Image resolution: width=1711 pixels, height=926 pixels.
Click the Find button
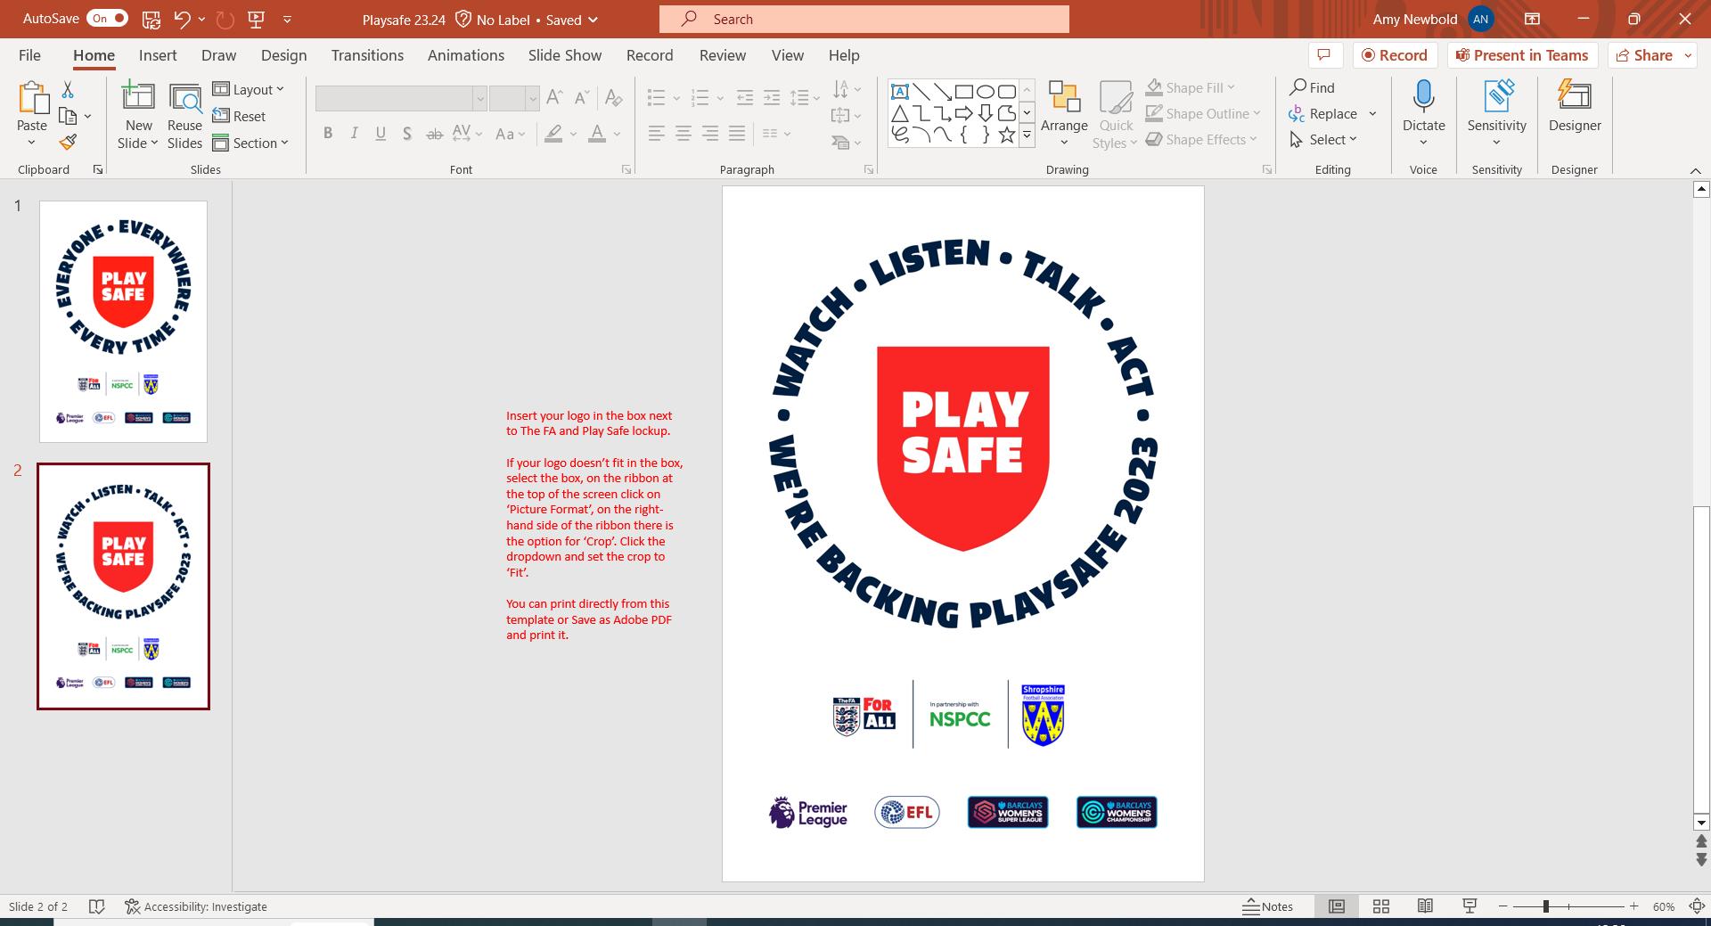pos(1312,87)
